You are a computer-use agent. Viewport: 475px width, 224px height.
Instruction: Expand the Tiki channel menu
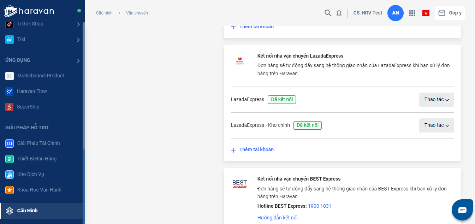click(78, 40)
